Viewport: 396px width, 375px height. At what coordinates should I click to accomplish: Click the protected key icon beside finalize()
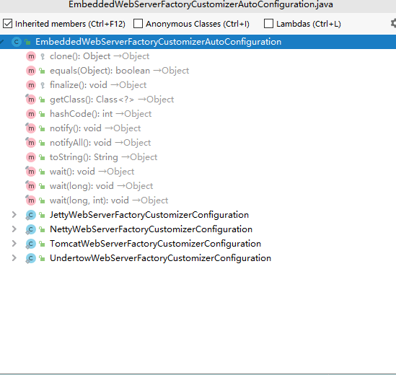click(x=43, y=85)
